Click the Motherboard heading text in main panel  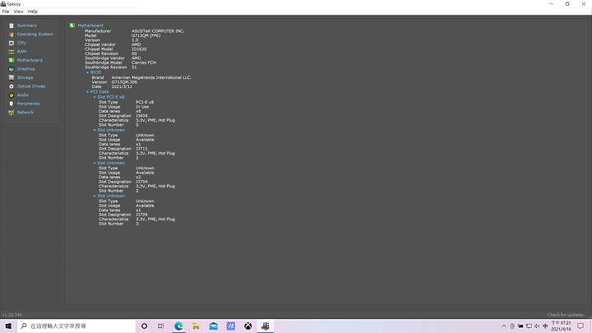[90, 25]
